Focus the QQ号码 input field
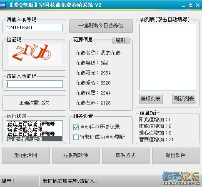The width and height of the screenshot is (202, 187). [x=34, y=27]
